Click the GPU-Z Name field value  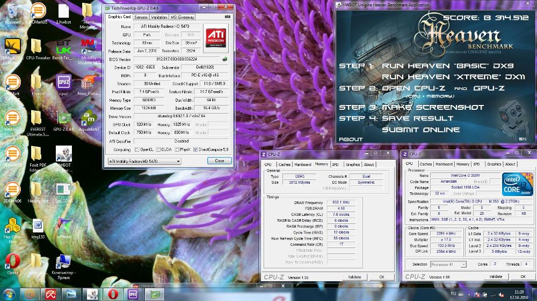point(166,26)
